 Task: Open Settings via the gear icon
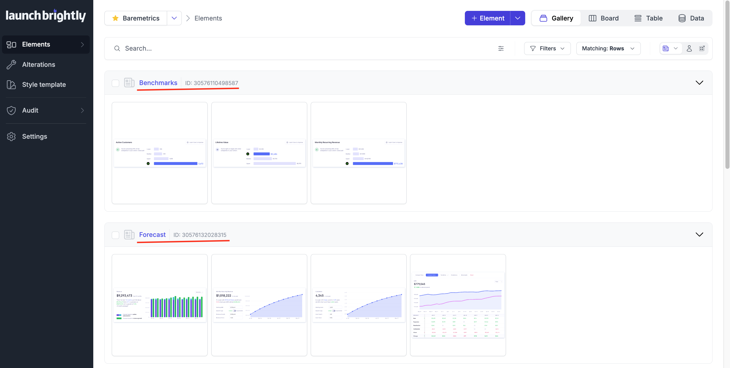tap(11, 136)
